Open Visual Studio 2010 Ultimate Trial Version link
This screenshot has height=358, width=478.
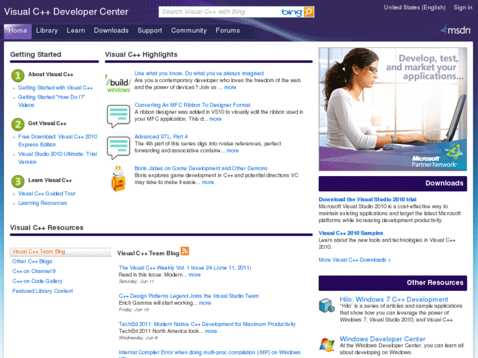click(58, 158)
